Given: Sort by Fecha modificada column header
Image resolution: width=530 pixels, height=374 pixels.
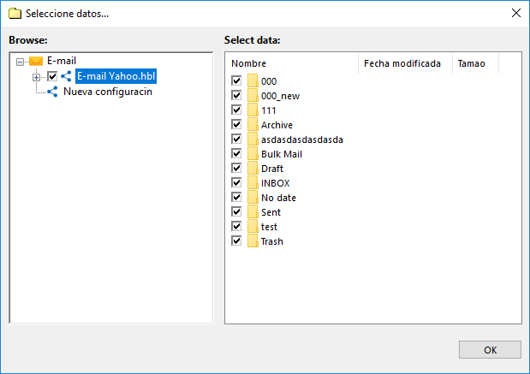Looking at the screenshot, I should coord(403,63).
